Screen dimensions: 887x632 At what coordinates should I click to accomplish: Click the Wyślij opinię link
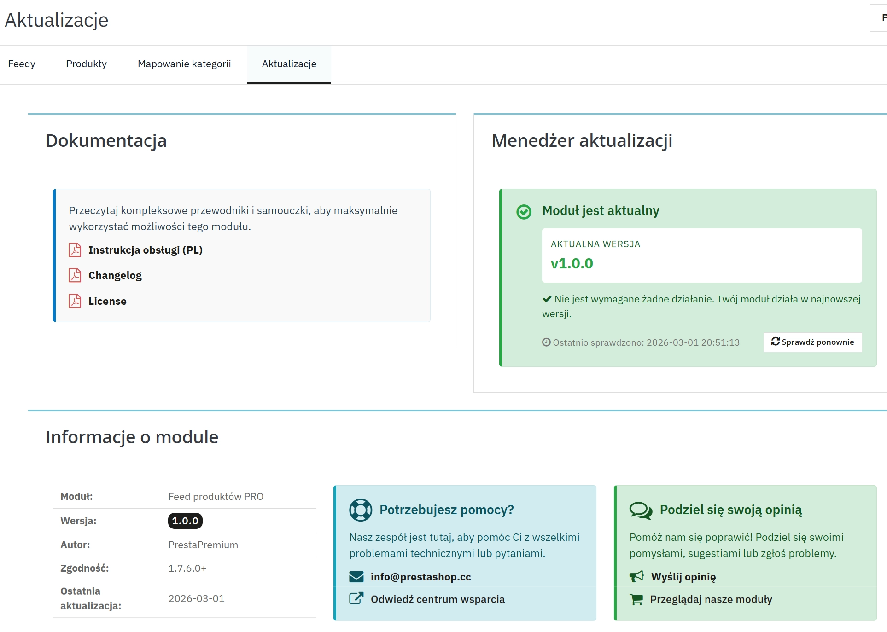pos(683,577)
